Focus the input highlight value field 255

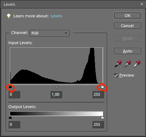(x=98, y=95)
